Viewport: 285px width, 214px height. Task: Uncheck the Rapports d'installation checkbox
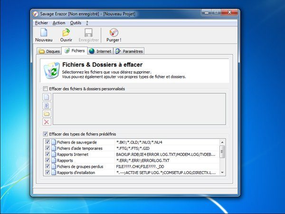point(47,172)
